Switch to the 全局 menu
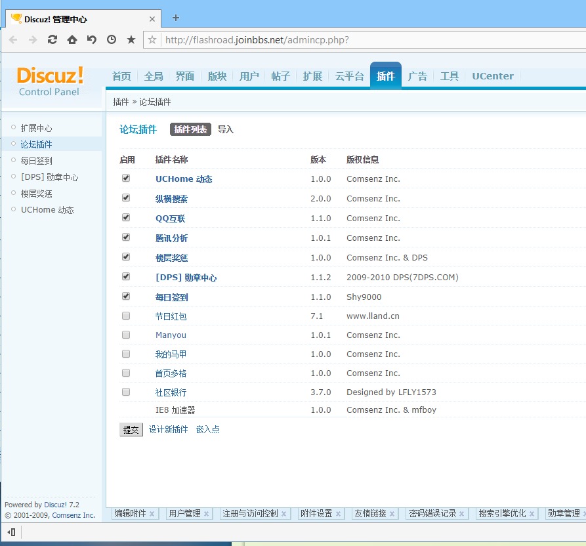The width and height of the screenshot is (586, 546). point(154,76)
